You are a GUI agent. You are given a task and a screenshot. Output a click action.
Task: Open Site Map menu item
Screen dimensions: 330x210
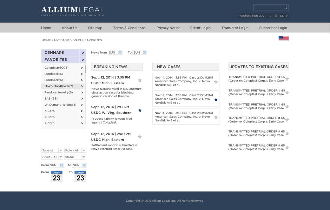click(x=95, y=28)
